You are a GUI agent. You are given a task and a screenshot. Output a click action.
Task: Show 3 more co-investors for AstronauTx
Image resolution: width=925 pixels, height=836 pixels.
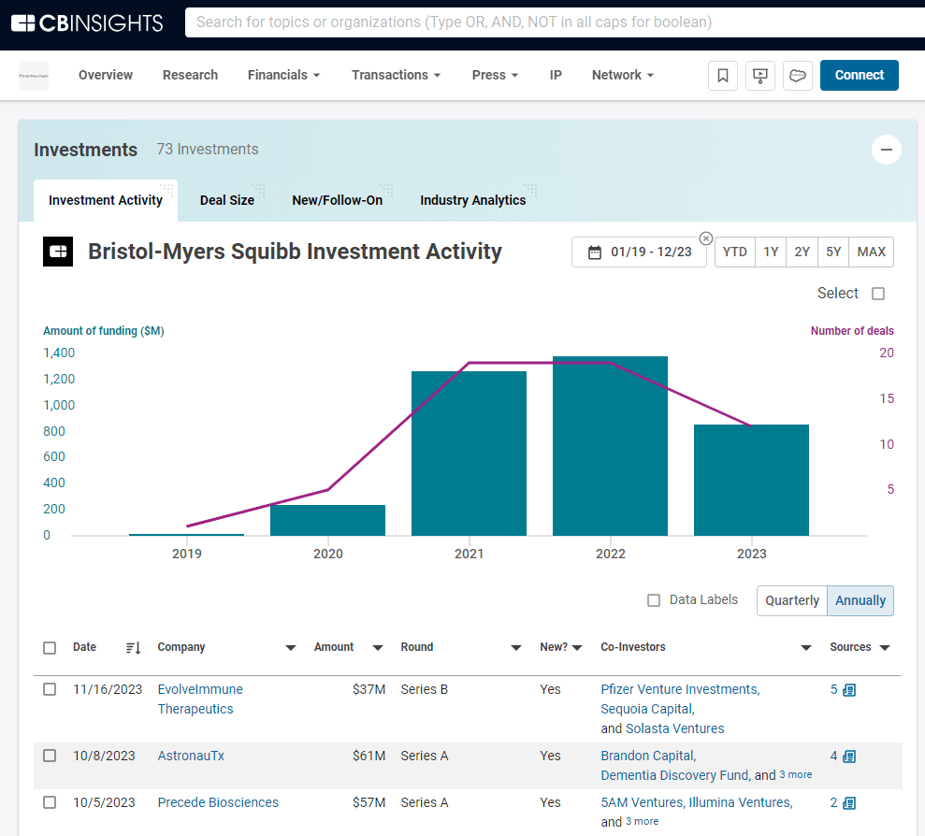click(x=796, y=775)
